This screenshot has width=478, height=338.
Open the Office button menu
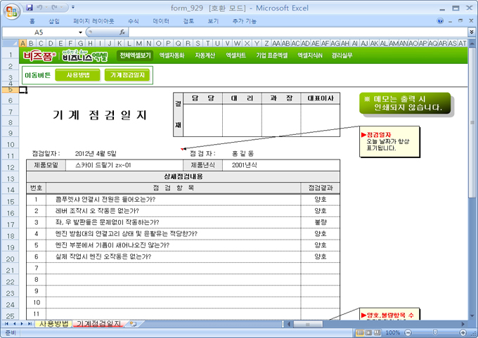tap(11, 11)
